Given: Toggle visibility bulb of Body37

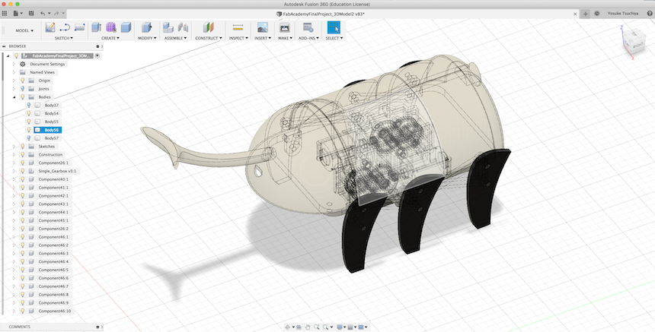Looking at the screenshot, I should click(x=29, y=106).
